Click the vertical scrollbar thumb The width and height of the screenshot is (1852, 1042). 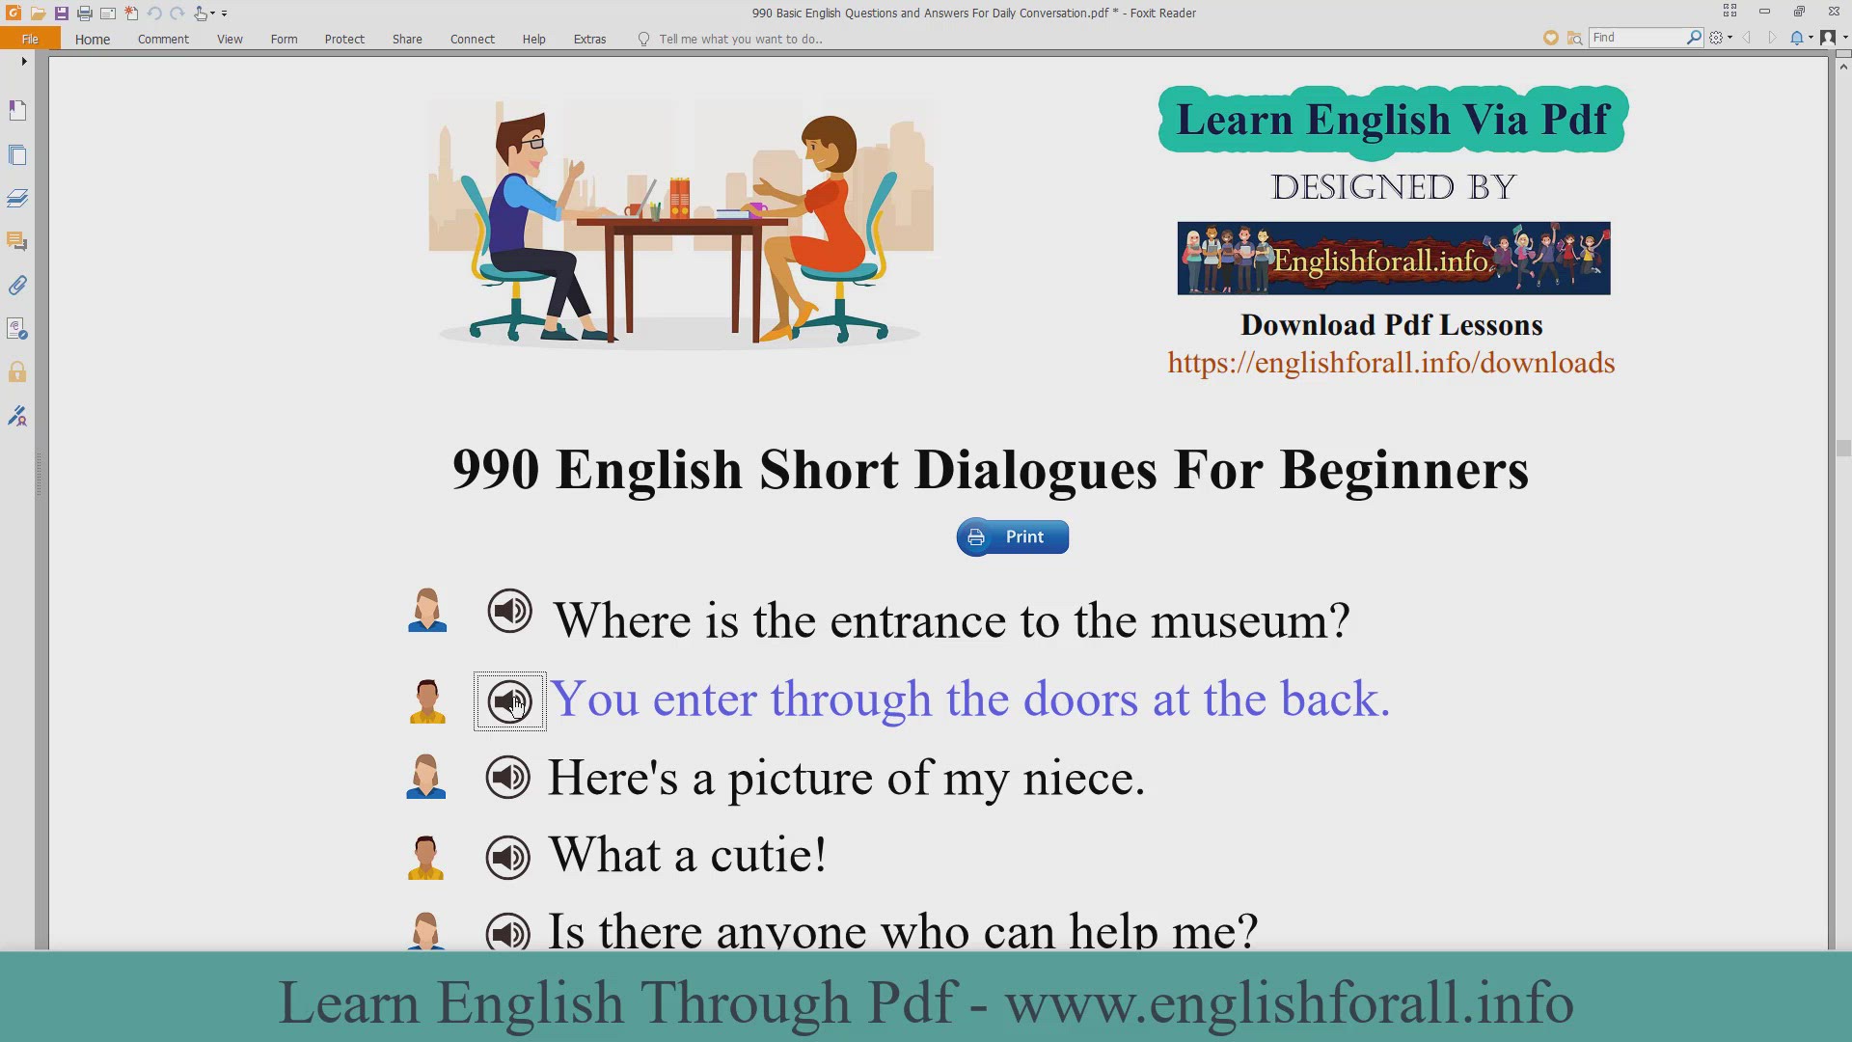click(1842, 449)
